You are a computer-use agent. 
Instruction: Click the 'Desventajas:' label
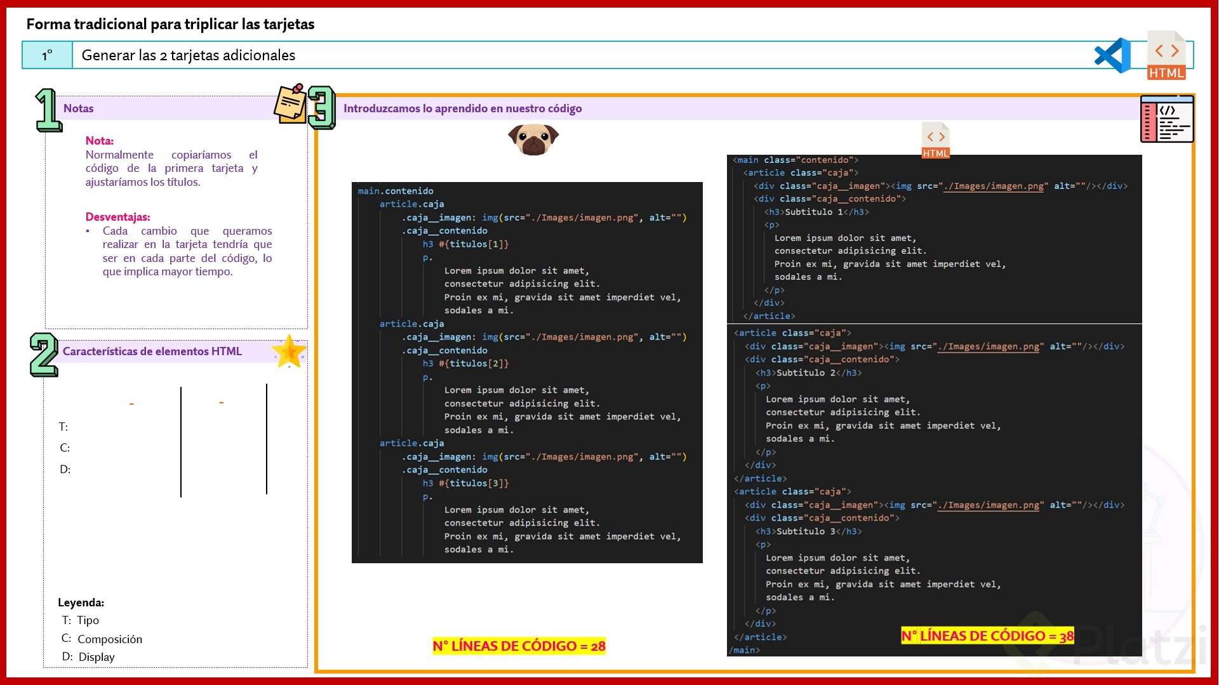pos(117,217)
